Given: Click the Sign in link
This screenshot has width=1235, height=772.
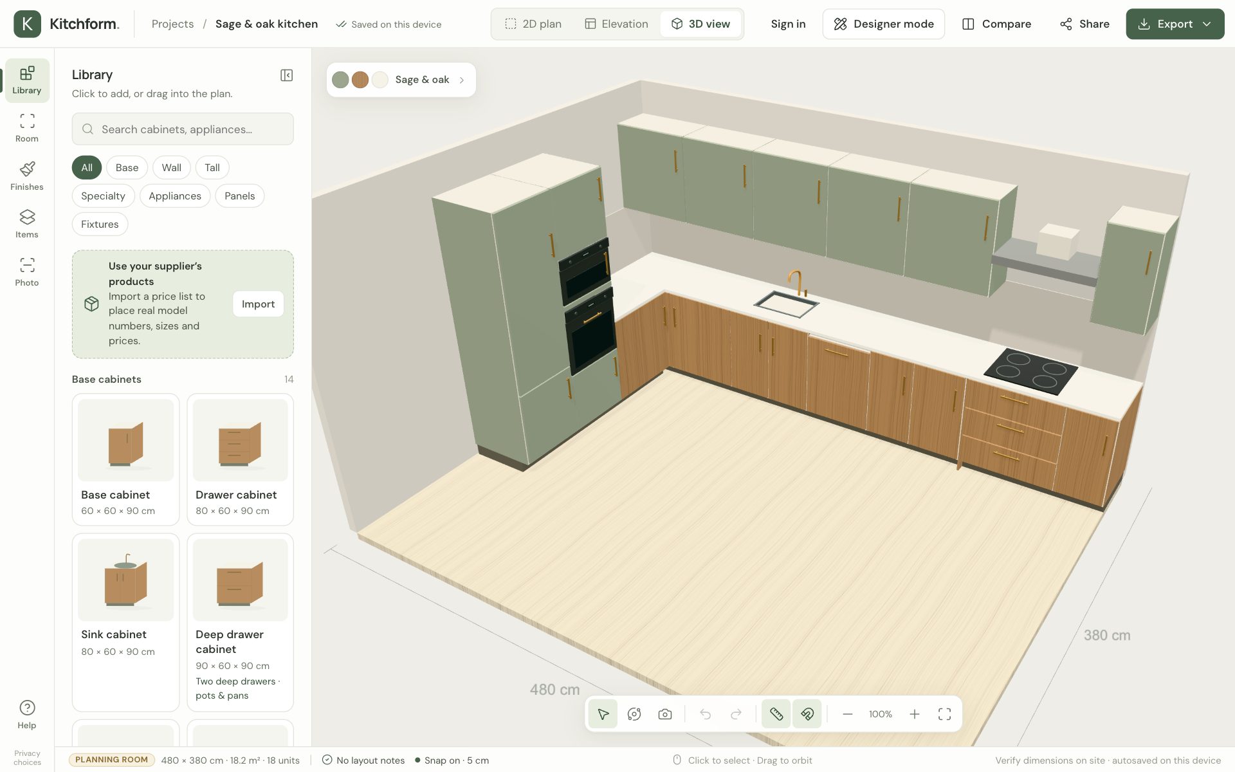Looking at the screenshot, I should (788, 24).
